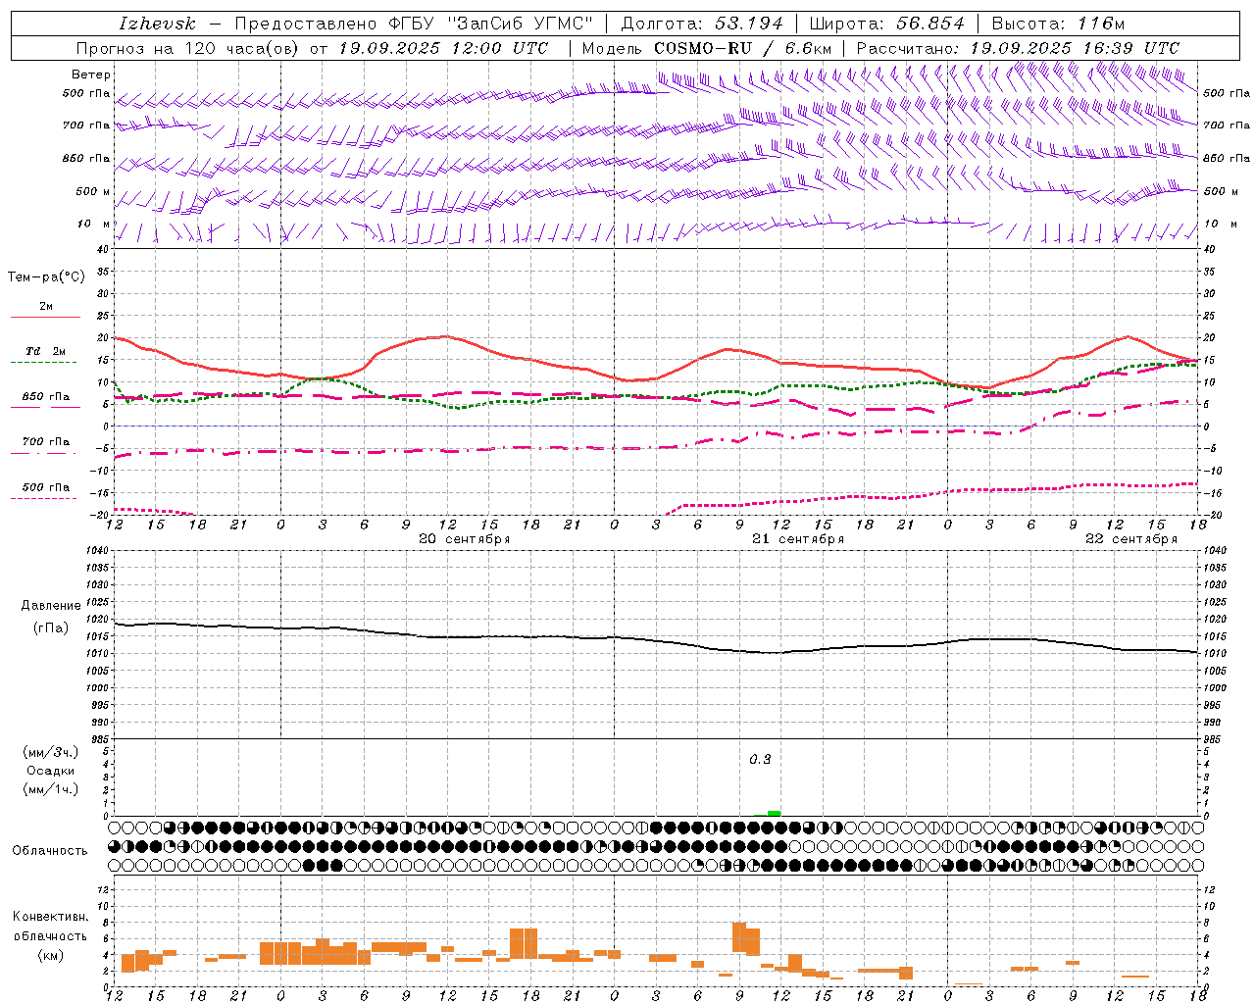Click the Давление panel label

tap(51, 606)
